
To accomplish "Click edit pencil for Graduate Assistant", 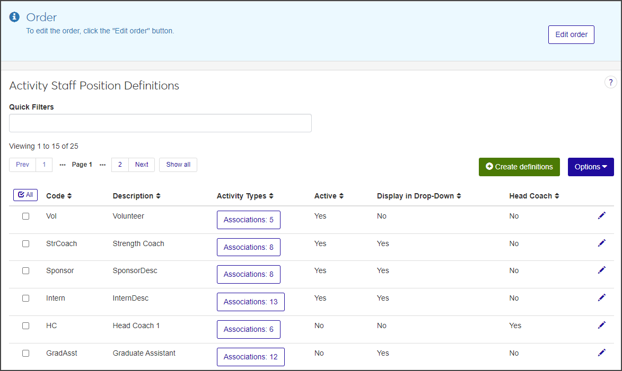I will point(601,352).
